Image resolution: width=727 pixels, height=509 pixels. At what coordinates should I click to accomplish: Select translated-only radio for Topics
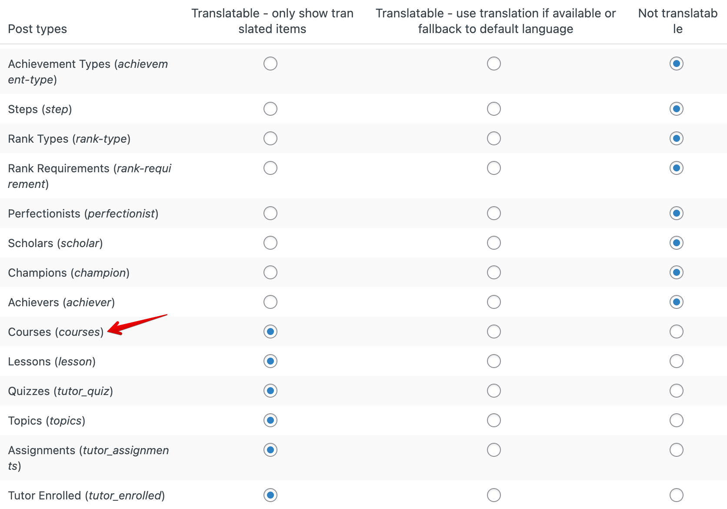tap(270, 420)
